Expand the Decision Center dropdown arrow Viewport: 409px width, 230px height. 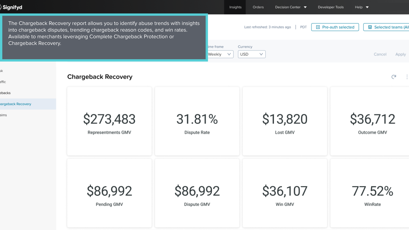tap(305, 7)
